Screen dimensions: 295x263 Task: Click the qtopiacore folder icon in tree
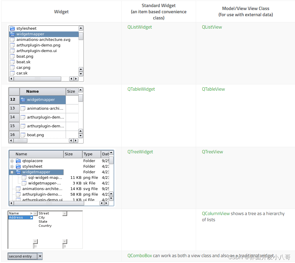coord(18,161)
